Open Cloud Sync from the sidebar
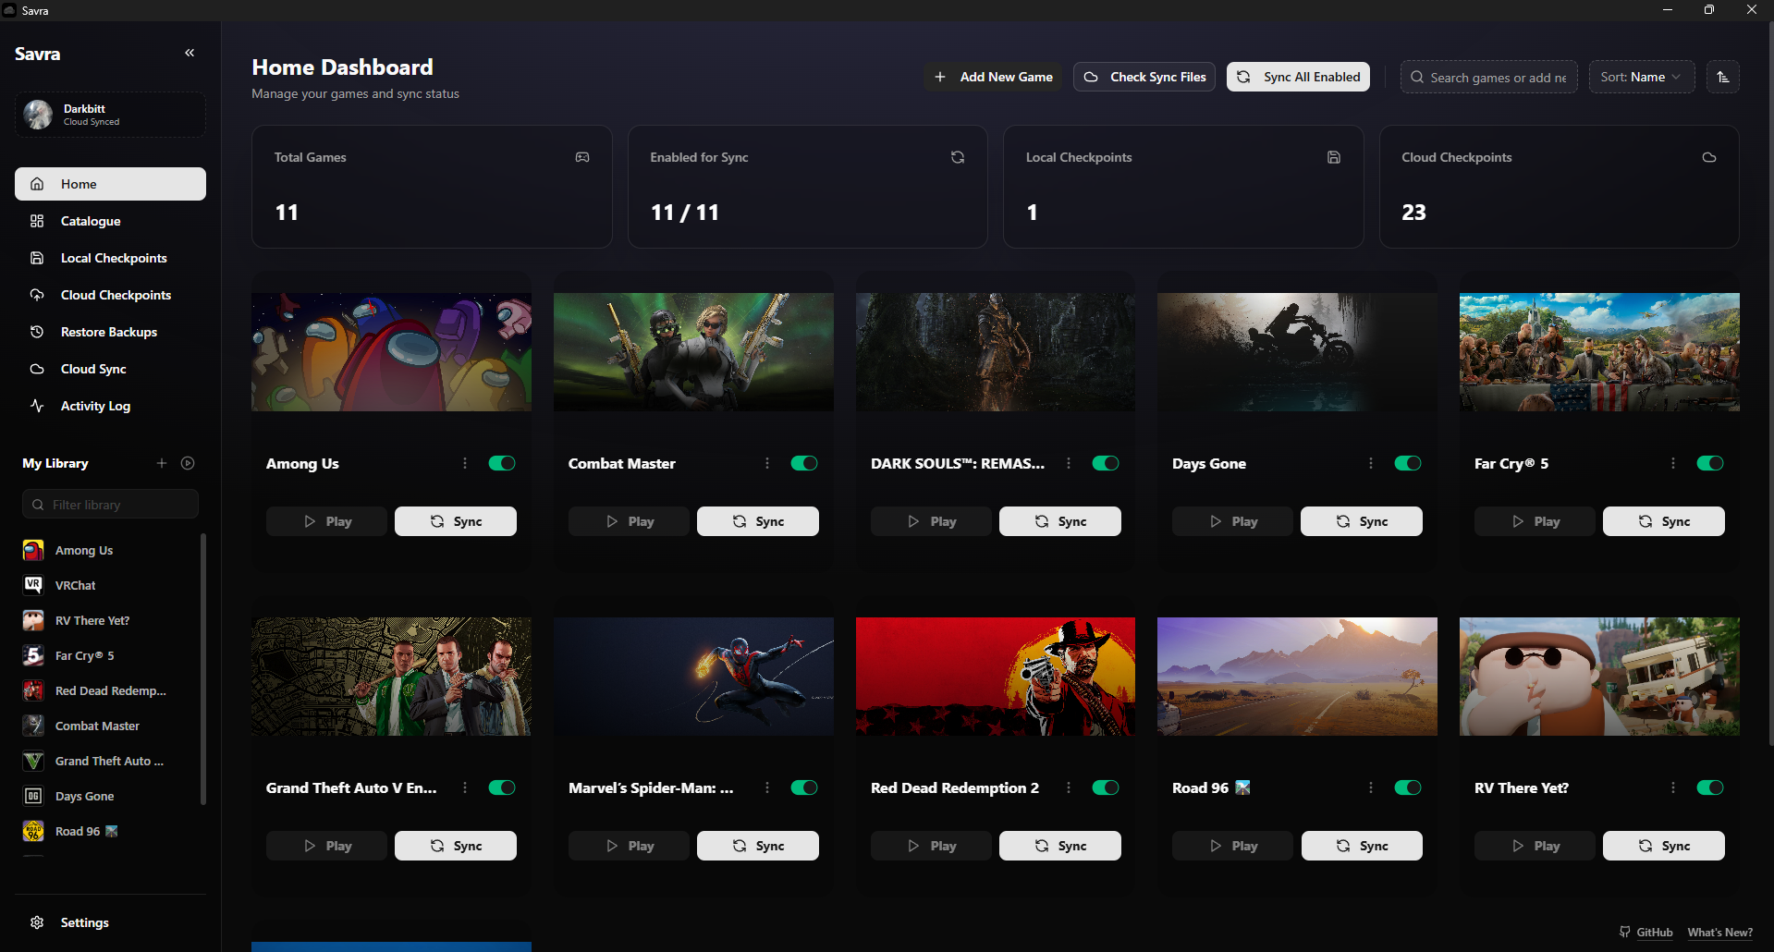This screenshot has width=1774, height=952. point(92,369)
